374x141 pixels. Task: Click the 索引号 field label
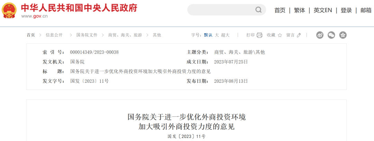(54, 53)
